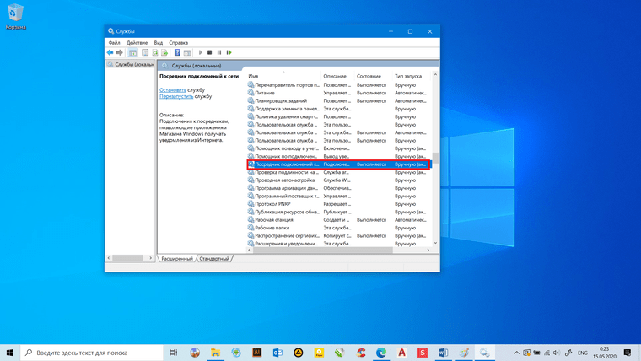Image resolution: width=641 pixels, height=361 pixels.
Task: Click the Остановить service link
Action: [x=173, y=89]
